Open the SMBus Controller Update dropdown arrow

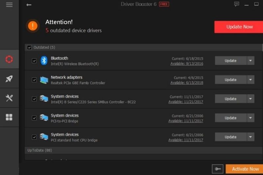click(x=251, y=99)
